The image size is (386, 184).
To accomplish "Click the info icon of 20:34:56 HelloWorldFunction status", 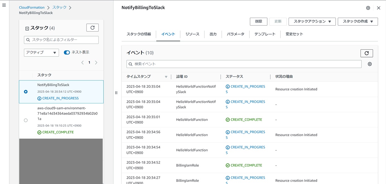I will click(x=228, y=132).
